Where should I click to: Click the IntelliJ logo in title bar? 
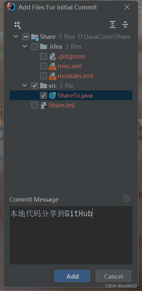11,7
